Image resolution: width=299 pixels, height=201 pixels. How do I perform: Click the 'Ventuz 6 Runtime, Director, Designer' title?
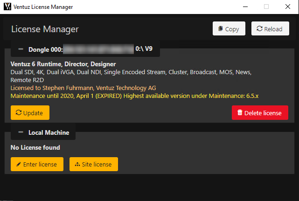click(63, 64)
